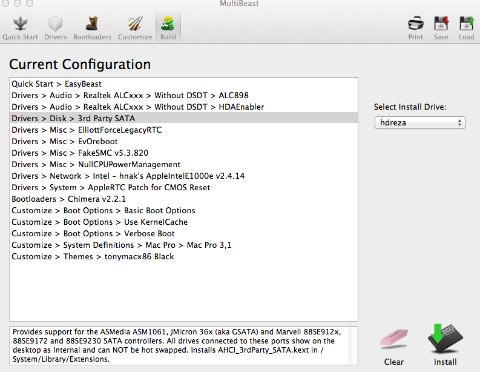Select the FakeSMC v5.3.820 row
The image size is (480, 372).
pyautogui.click(x=183, y=153)
